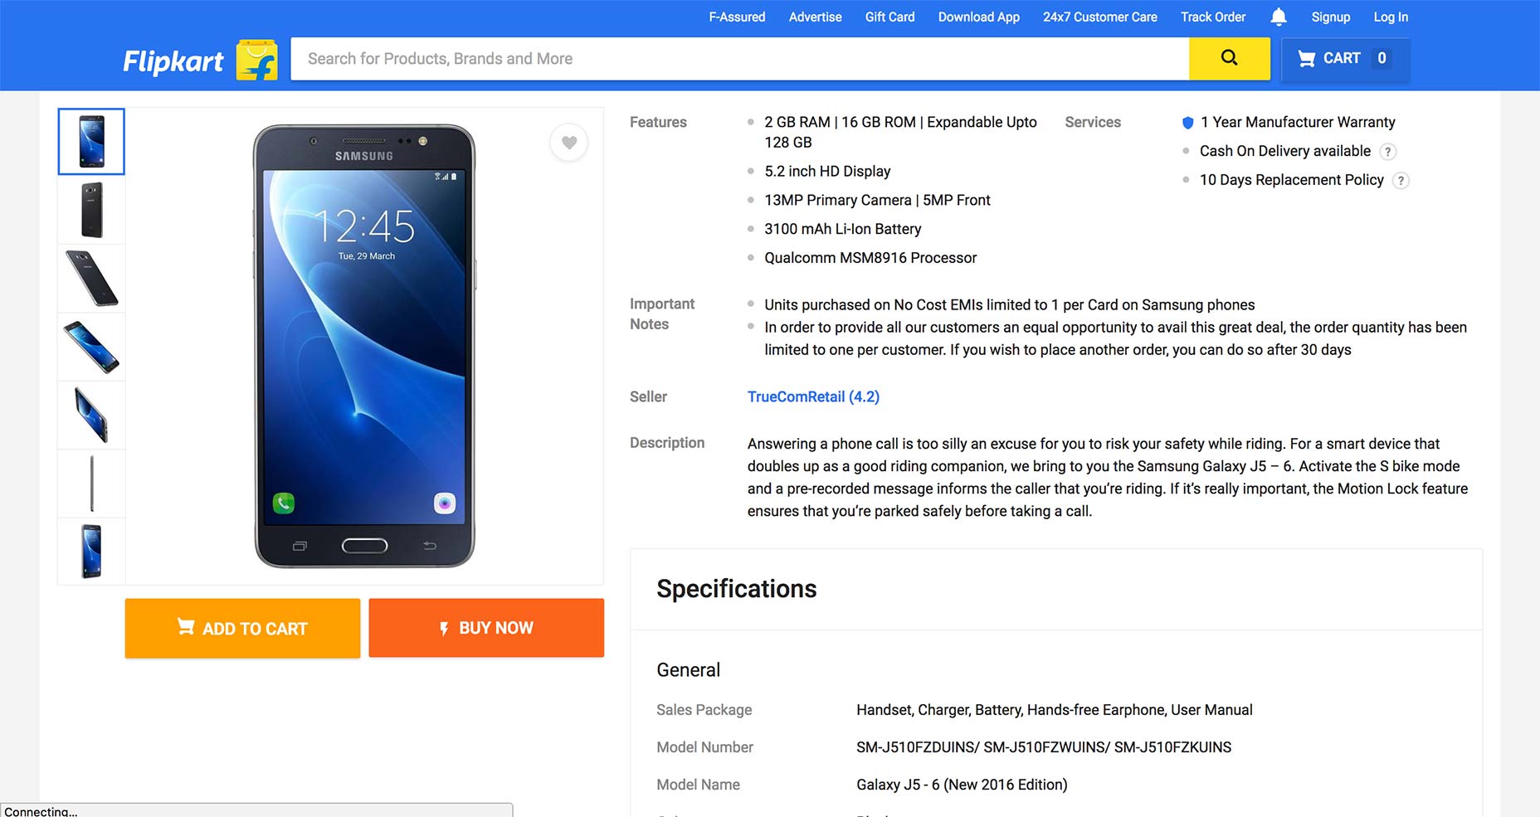This screenshot has width=1540, height=817.
Task: Click the Buy Now button
Action: (486, 628)
